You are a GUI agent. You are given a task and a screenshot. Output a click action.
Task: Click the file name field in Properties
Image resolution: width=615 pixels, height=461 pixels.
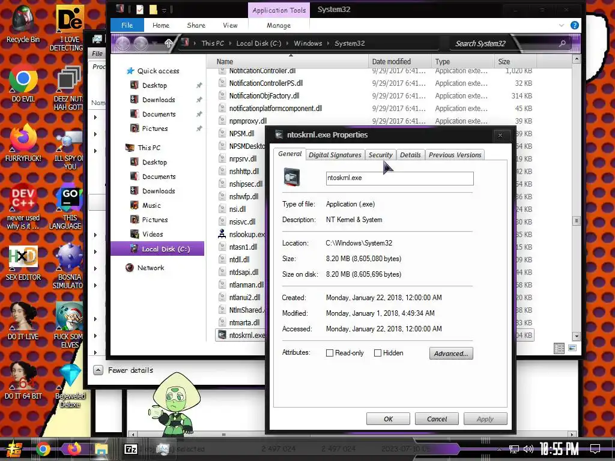pos(399,178)
